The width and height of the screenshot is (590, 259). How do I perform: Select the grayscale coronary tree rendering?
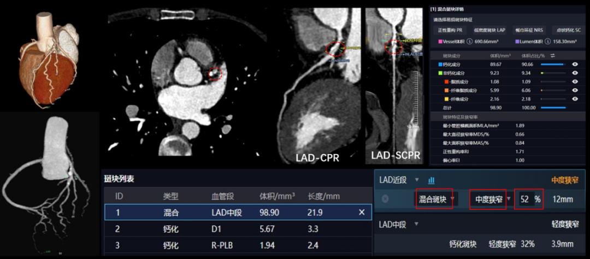(46, 185)
